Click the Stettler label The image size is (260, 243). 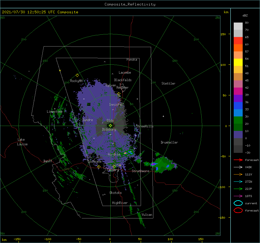pyautogui.click(x=168, y=84)
